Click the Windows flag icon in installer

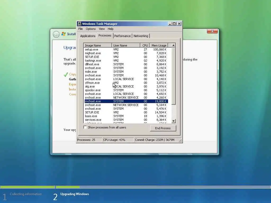[x=64, y=34]
